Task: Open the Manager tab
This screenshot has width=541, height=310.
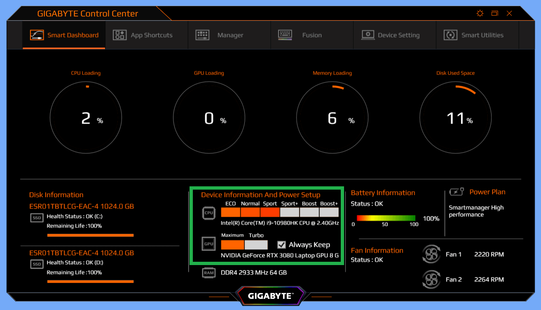Action: coord(230,35)
